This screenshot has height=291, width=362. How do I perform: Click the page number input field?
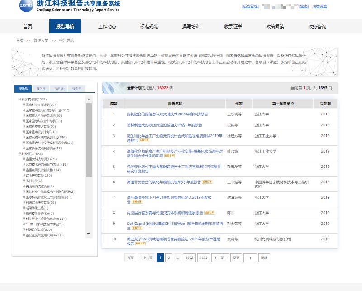[250, 258]
